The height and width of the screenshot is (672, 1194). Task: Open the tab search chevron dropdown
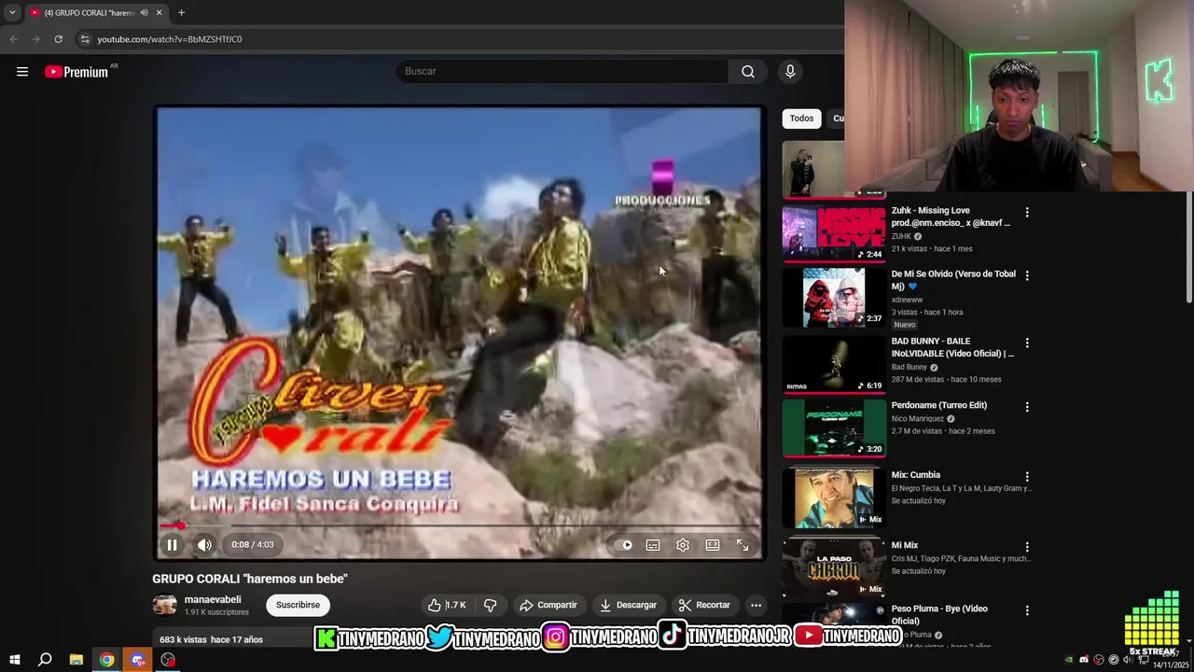pos(12,13)
